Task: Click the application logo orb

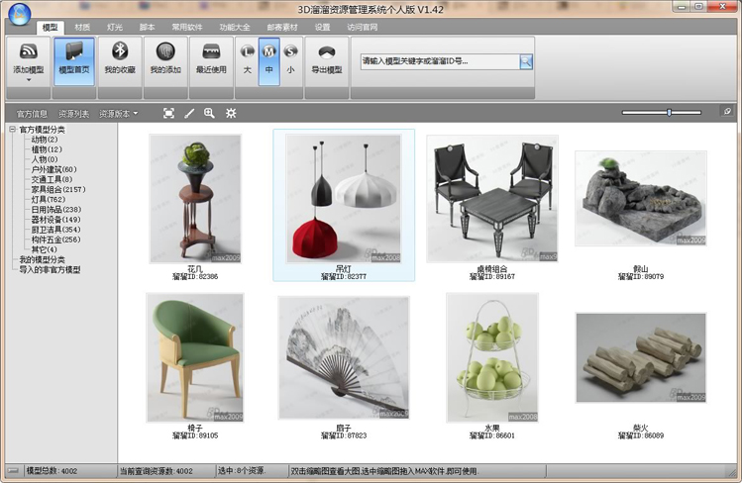Action: coord(20,15)
